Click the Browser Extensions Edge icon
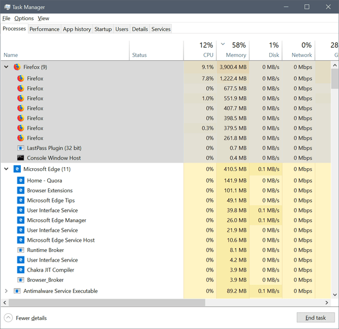 [x=20, y=190]
